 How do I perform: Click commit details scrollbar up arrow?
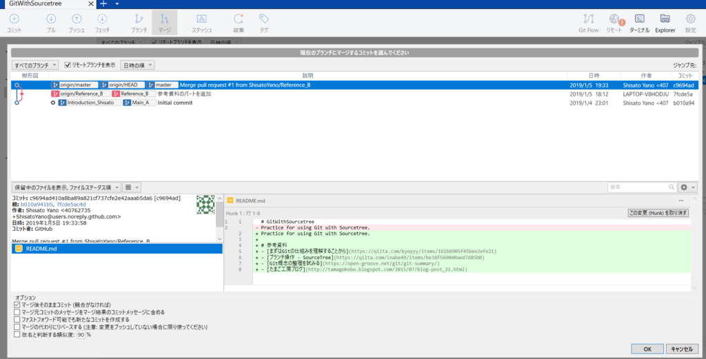pos(220,198)
